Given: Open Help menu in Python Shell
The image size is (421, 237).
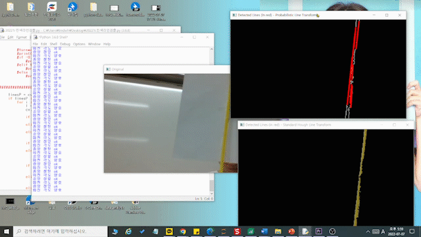Looking at the screenshot, I should 107,44.
